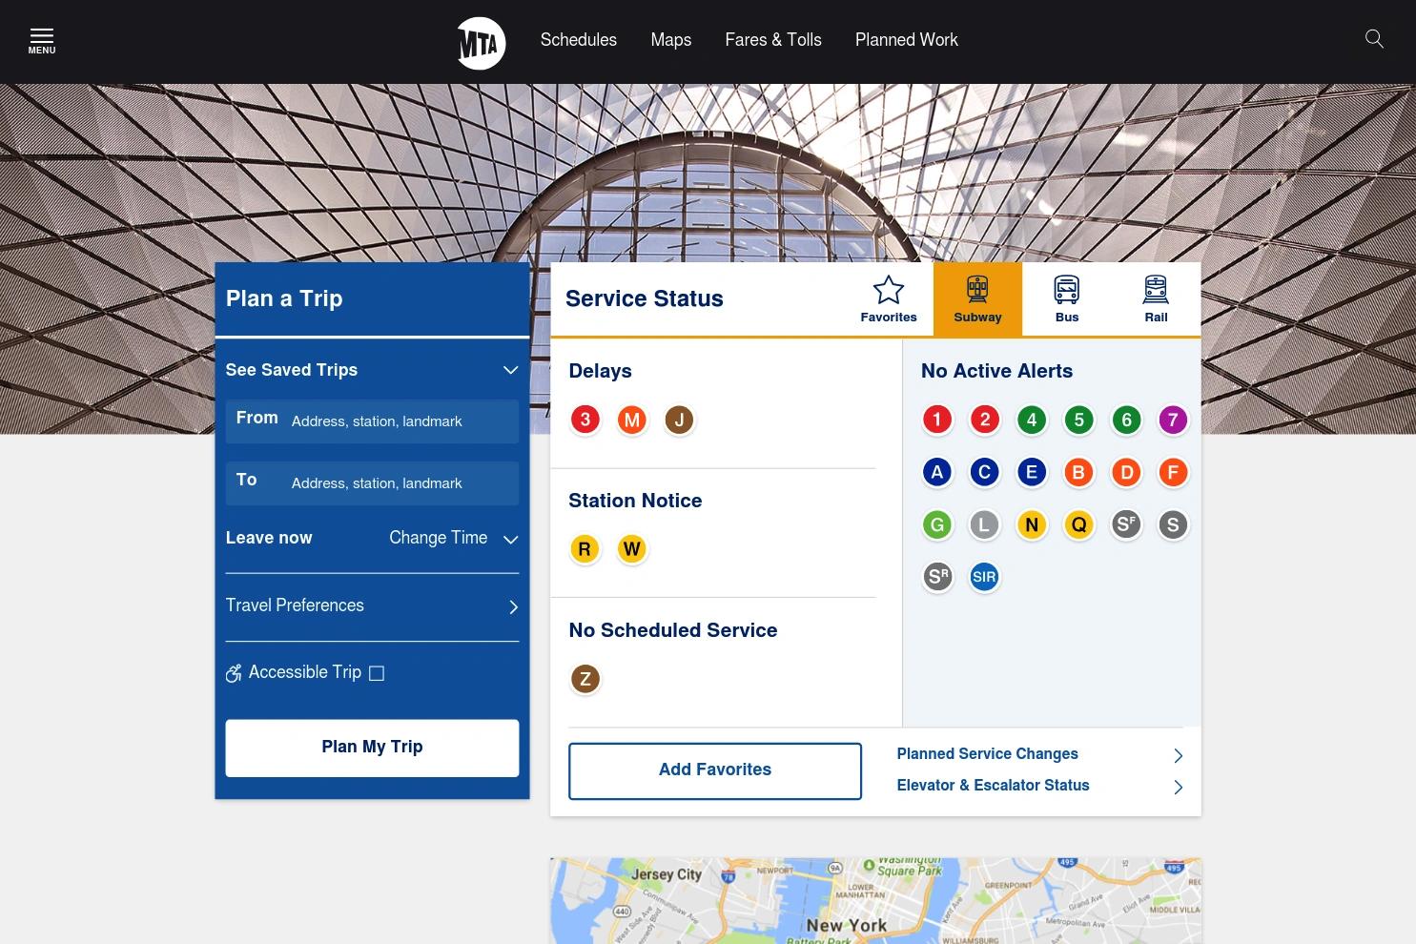Open Planned Service Changes link
Screen dimensions: 1416x944
tap(1040, 754)
